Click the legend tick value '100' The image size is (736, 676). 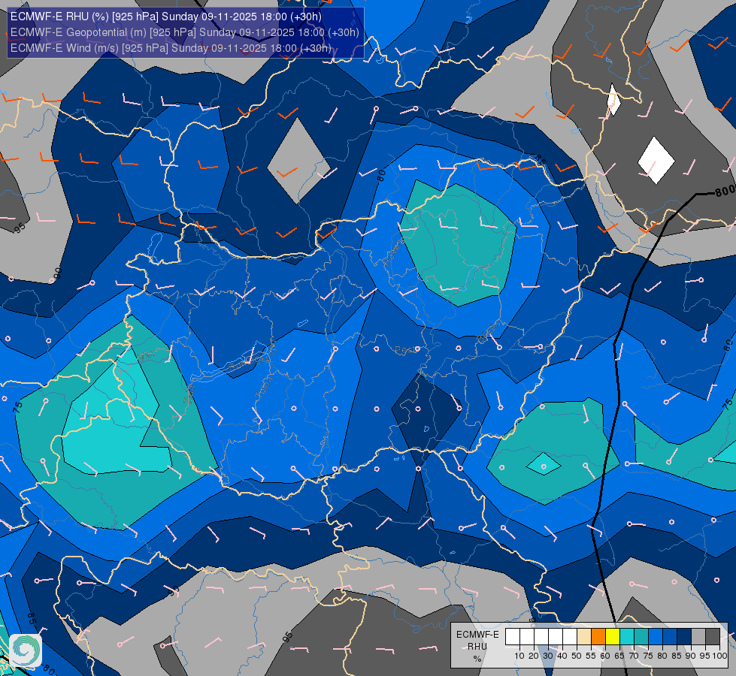pos(720,656)
